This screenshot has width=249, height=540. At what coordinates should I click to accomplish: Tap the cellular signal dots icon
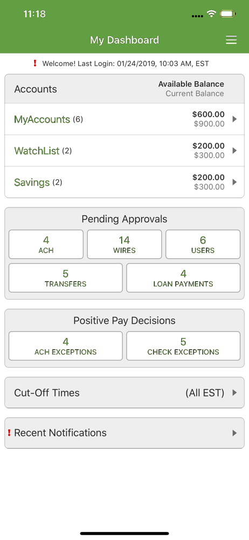click(197, 16)
